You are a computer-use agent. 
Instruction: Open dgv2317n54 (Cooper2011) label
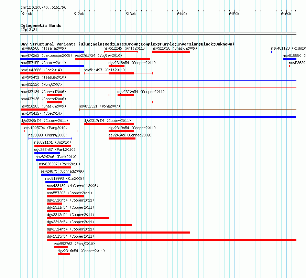(107, 121)
